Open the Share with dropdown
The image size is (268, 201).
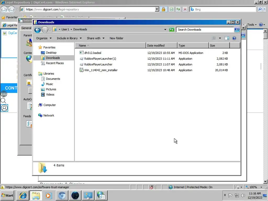coord(96,38)
